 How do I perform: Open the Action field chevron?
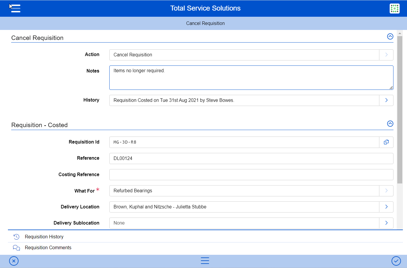point(386,55)
